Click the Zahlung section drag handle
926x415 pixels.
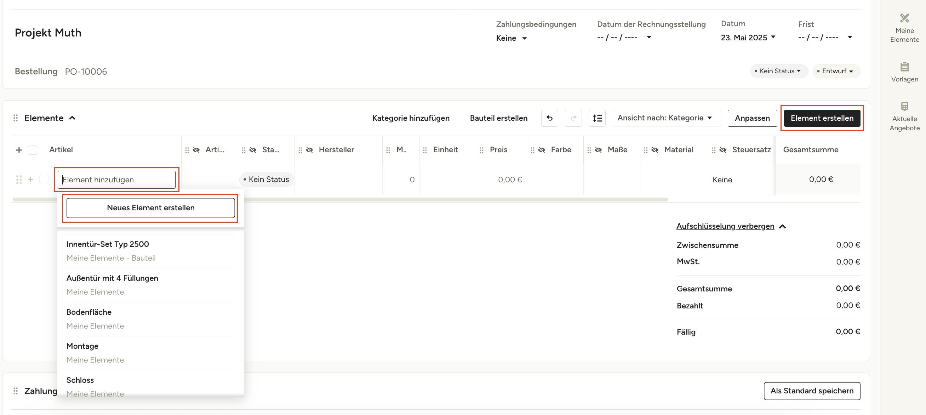16,391
